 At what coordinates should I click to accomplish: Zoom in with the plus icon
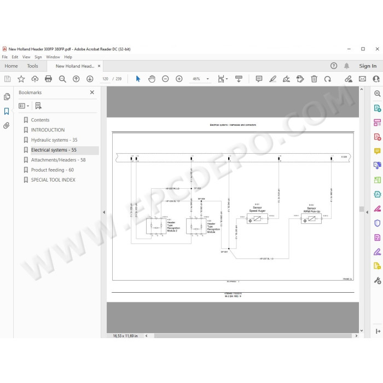179,79
